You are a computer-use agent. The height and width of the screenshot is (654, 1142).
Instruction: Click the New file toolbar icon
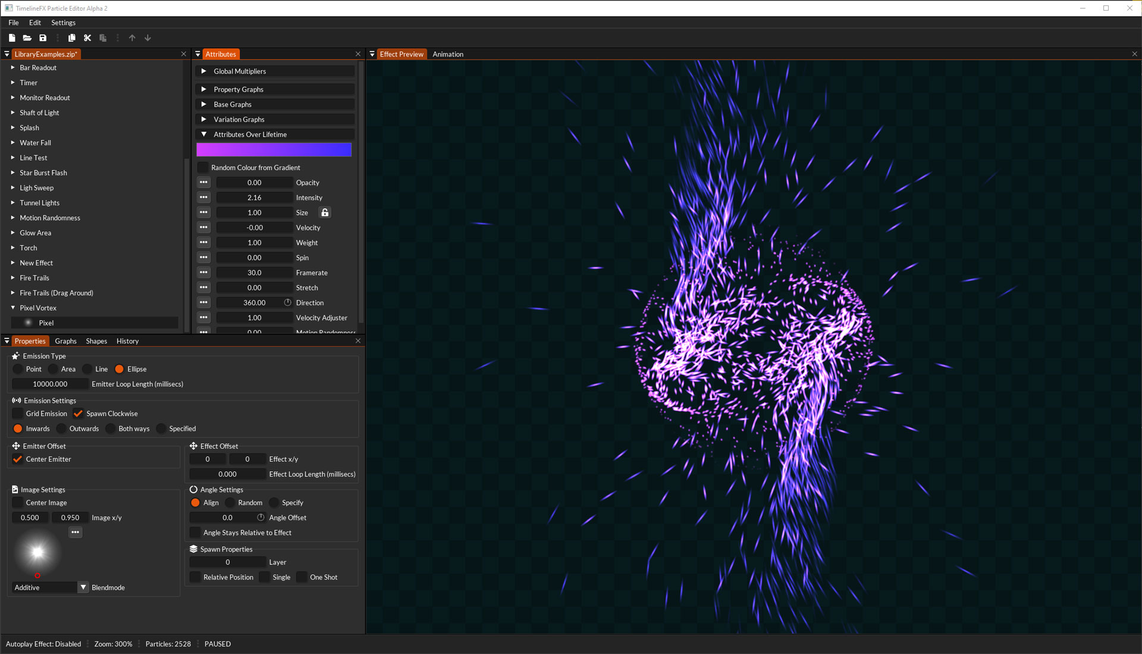pos(12,38)
